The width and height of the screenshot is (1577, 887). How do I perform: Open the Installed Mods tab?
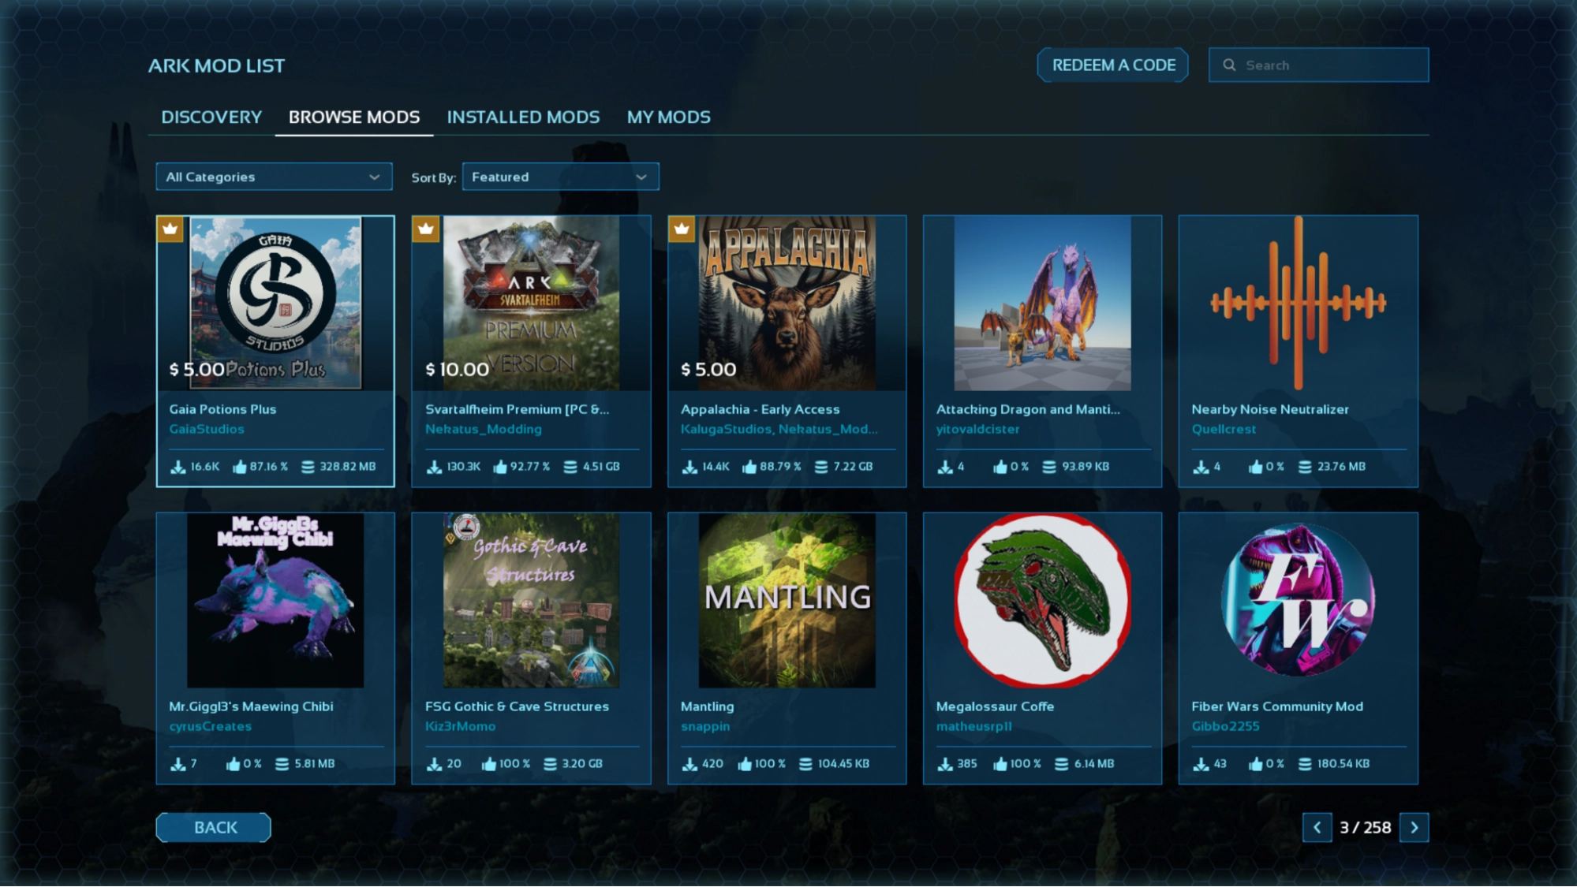(x=523, y=117)
